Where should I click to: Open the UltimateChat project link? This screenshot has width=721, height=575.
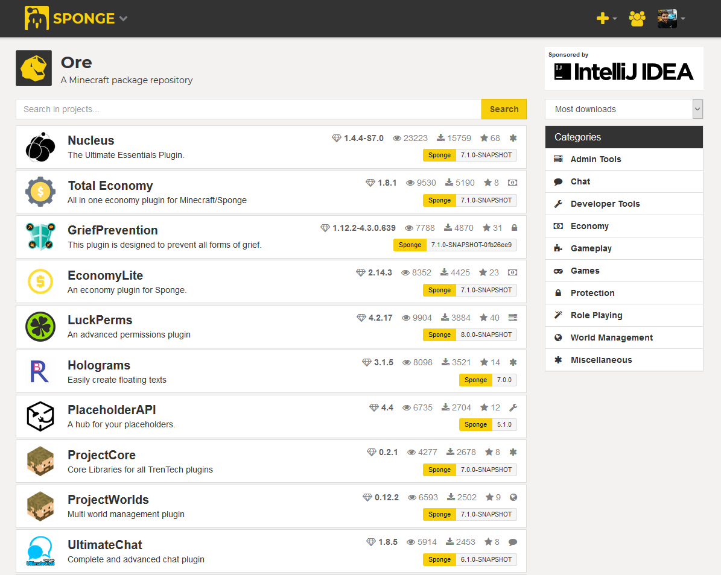(x=105, y=545)
